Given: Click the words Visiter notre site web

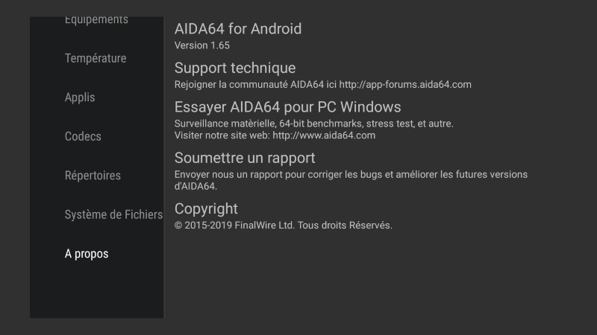Looking at the screenshot, I should (x=222, y=135).
